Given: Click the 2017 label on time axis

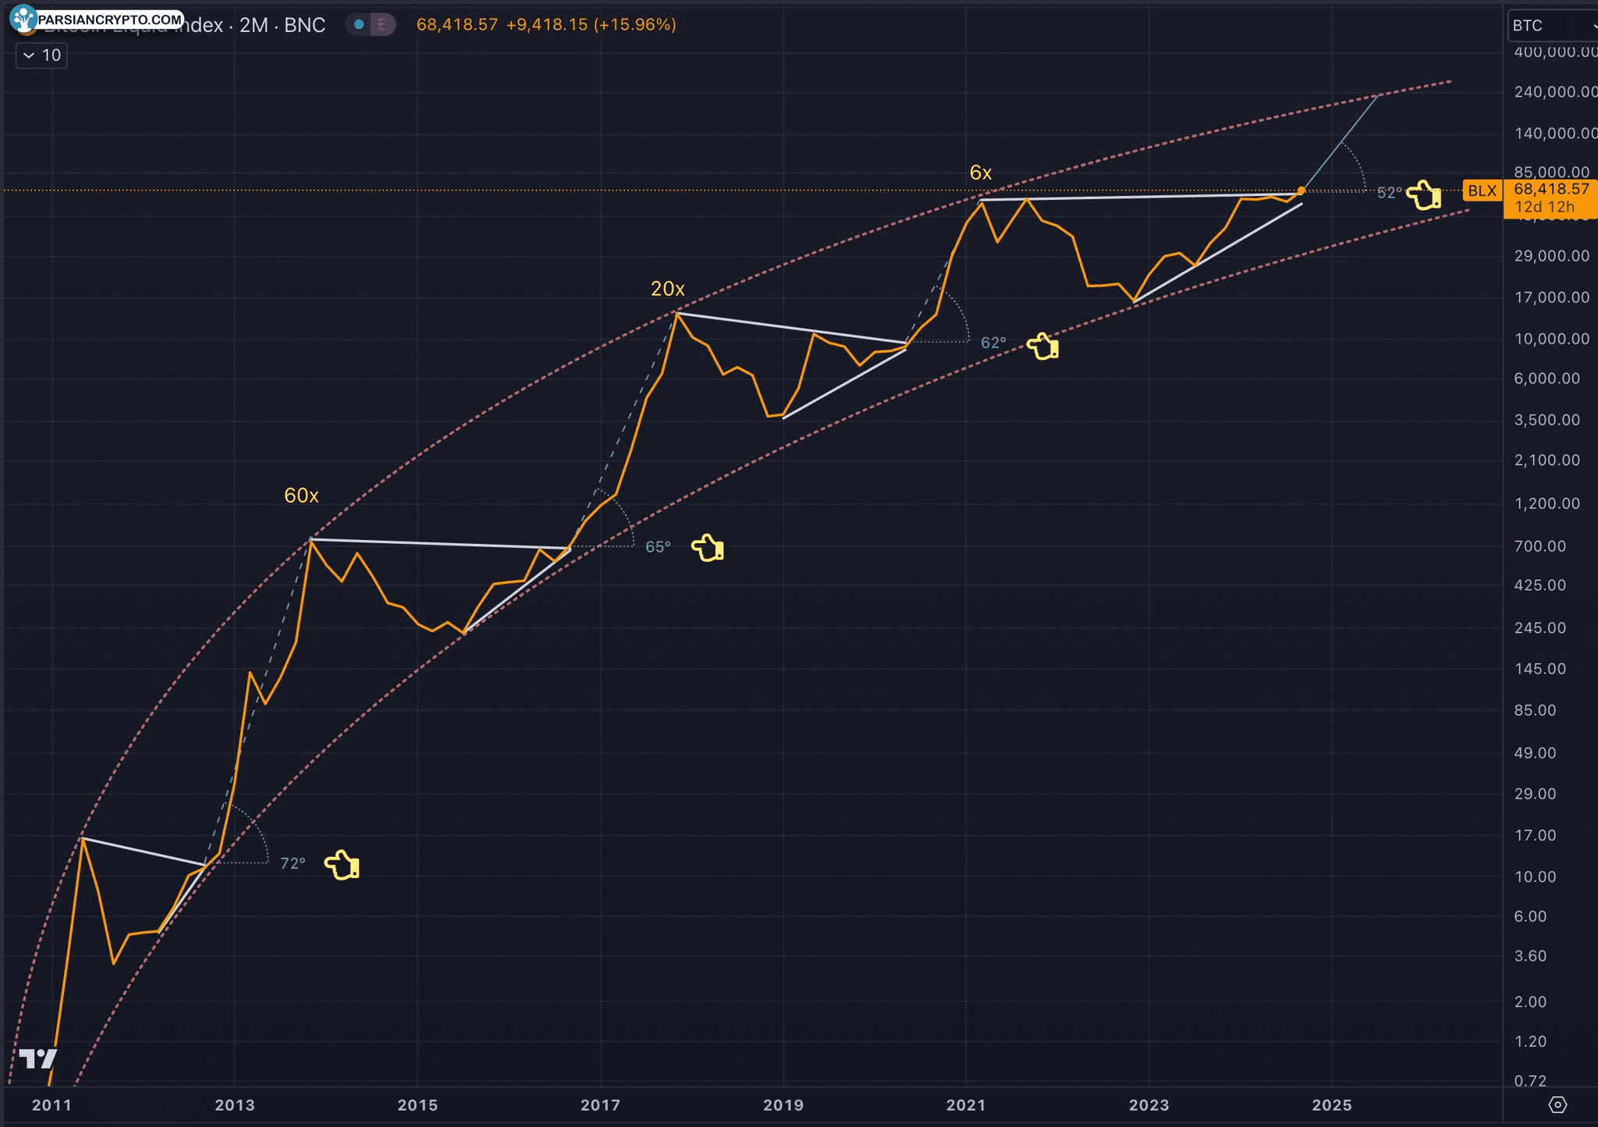Looking at the screenshot, I should click(x=601, y=1105).
